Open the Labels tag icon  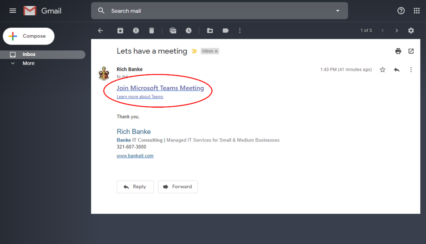(225, 31)
